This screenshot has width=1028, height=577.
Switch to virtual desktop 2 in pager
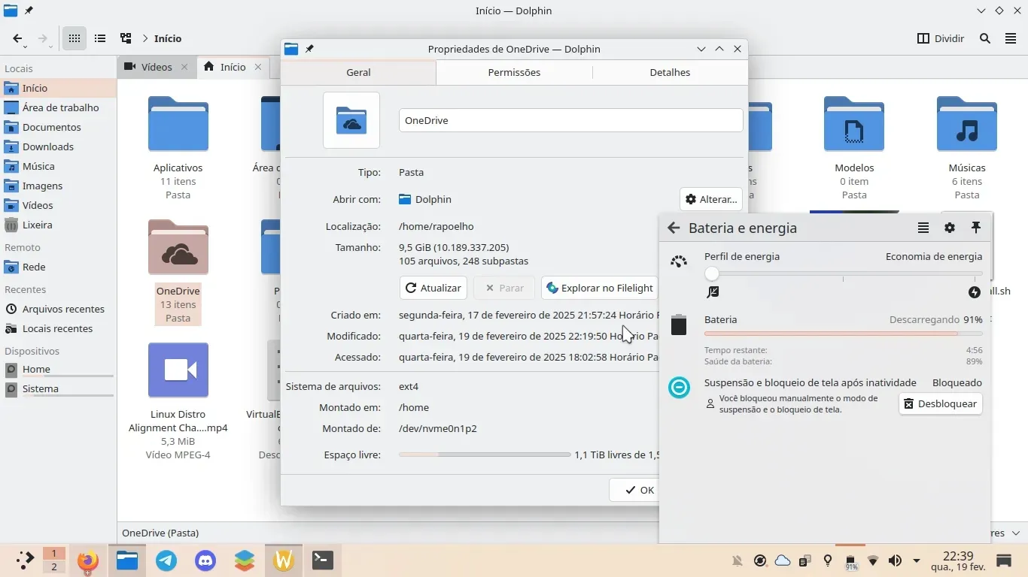tap(53, 567)
